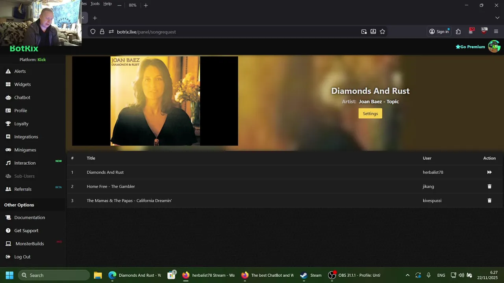Open the ENG language switcher
Viewport: 504px width, 283px height.
[x=441, y=275]
